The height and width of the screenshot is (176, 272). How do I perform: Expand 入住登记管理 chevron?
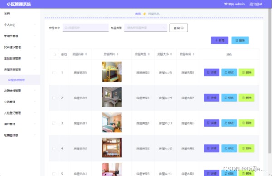pos(35,113)
